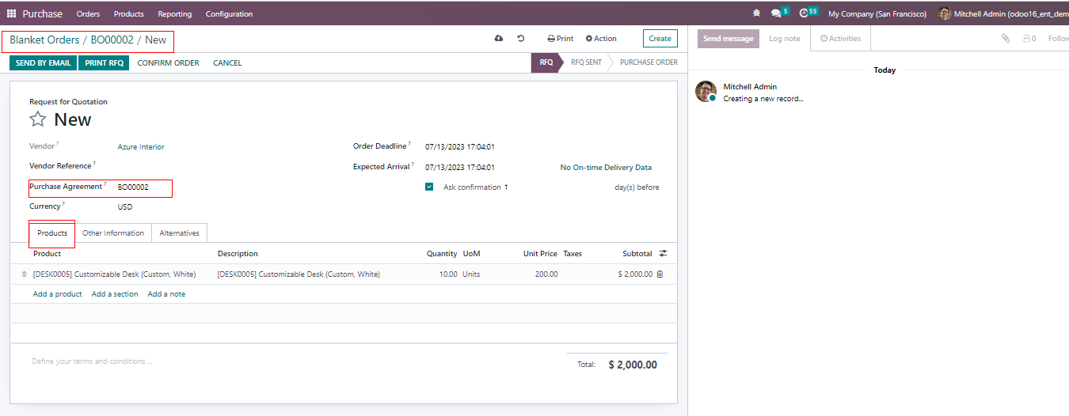Toggle the Ask confirmation checkbox
1069x416 pixels.
429,187
